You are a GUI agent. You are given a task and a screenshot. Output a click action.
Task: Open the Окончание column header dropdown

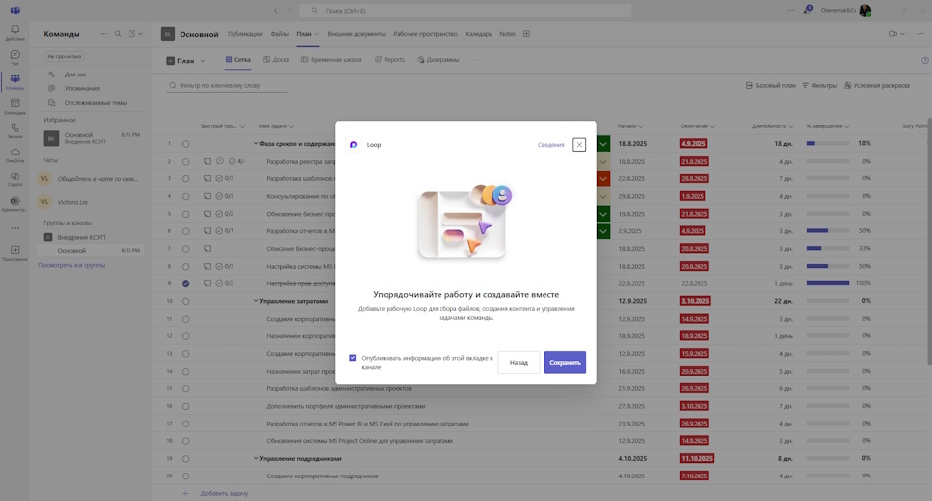tap(712, 126)
